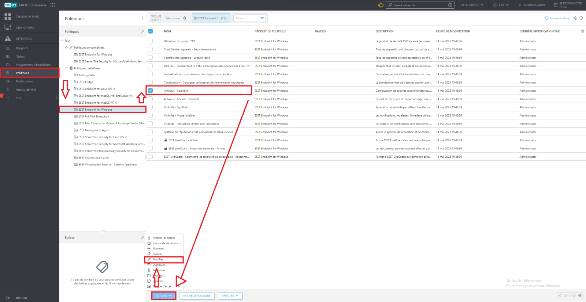Open the Affecter dropdown button
This screenshot has width=586, height=302.
click(230, 296)
